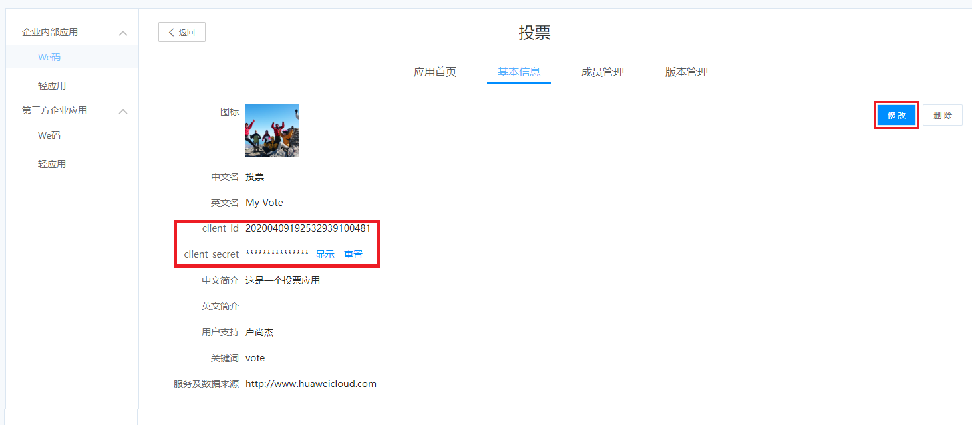Screen dimensions: 972x425
Task: Click the 投票 page title
Action: (x=535, y=33)
